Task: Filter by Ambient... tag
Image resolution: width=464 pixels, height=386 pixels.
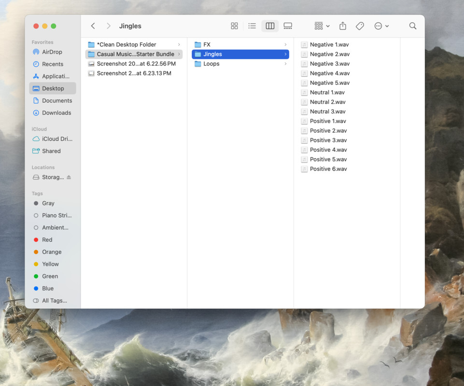Action: point(53,227)
